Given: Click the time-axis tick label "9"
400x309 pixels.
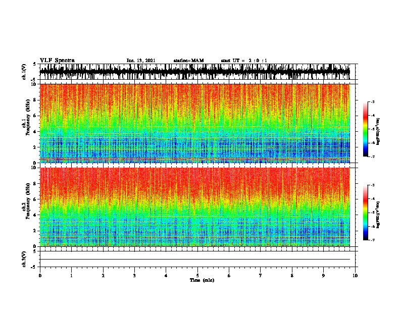Looking at the screenshot, I should point(323,276).
